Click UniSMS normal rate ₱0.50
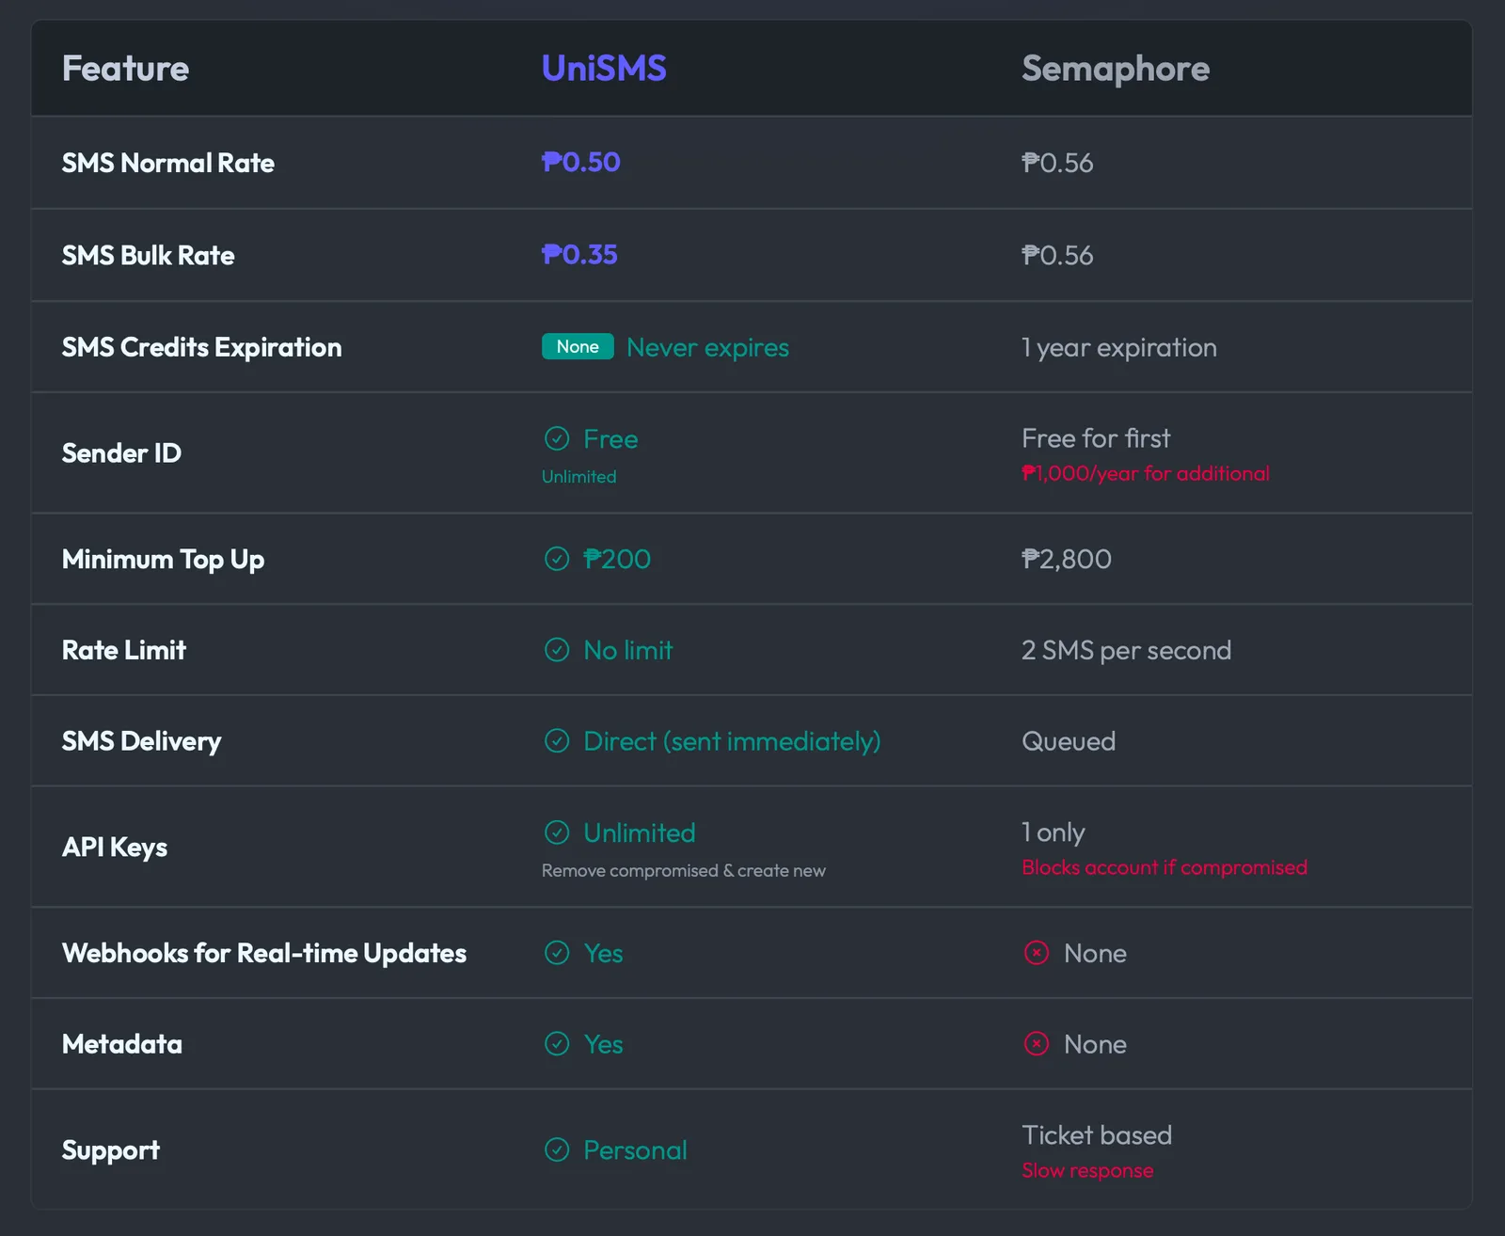The width and height of the screenshot is (1505, 1236). (x=581, y=162)
